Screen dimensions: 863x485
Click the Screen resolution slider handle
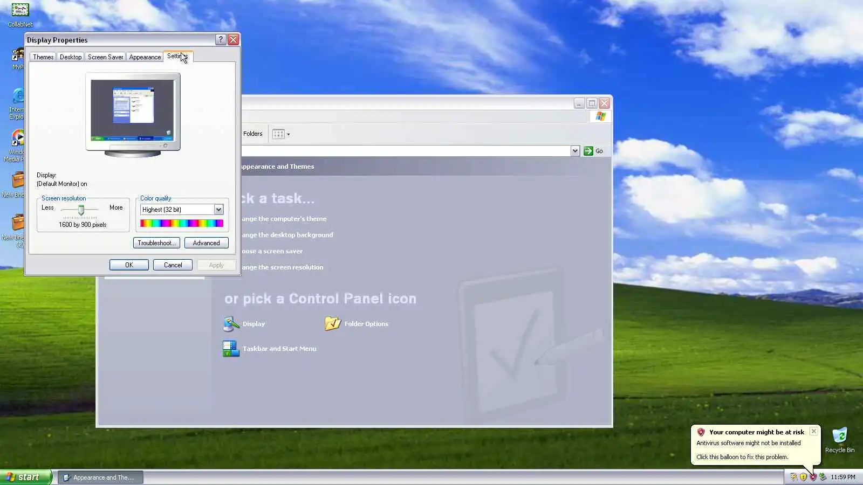[81, 210]
